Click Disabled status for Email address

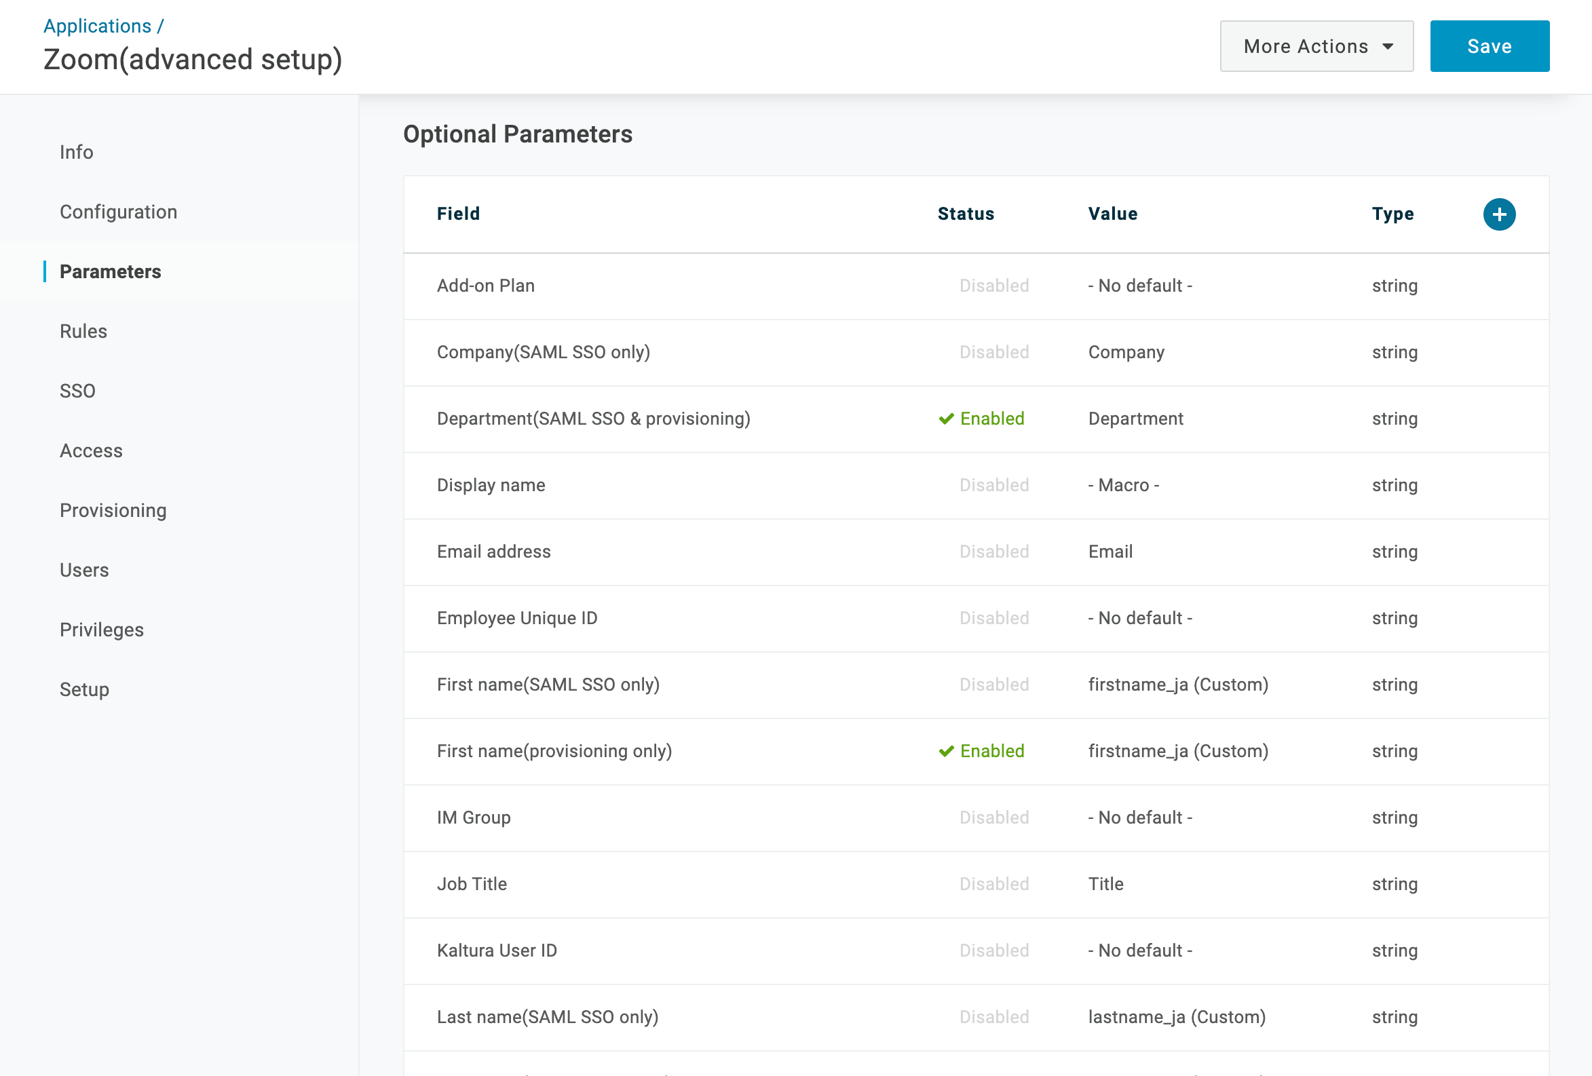pos(994,552)
